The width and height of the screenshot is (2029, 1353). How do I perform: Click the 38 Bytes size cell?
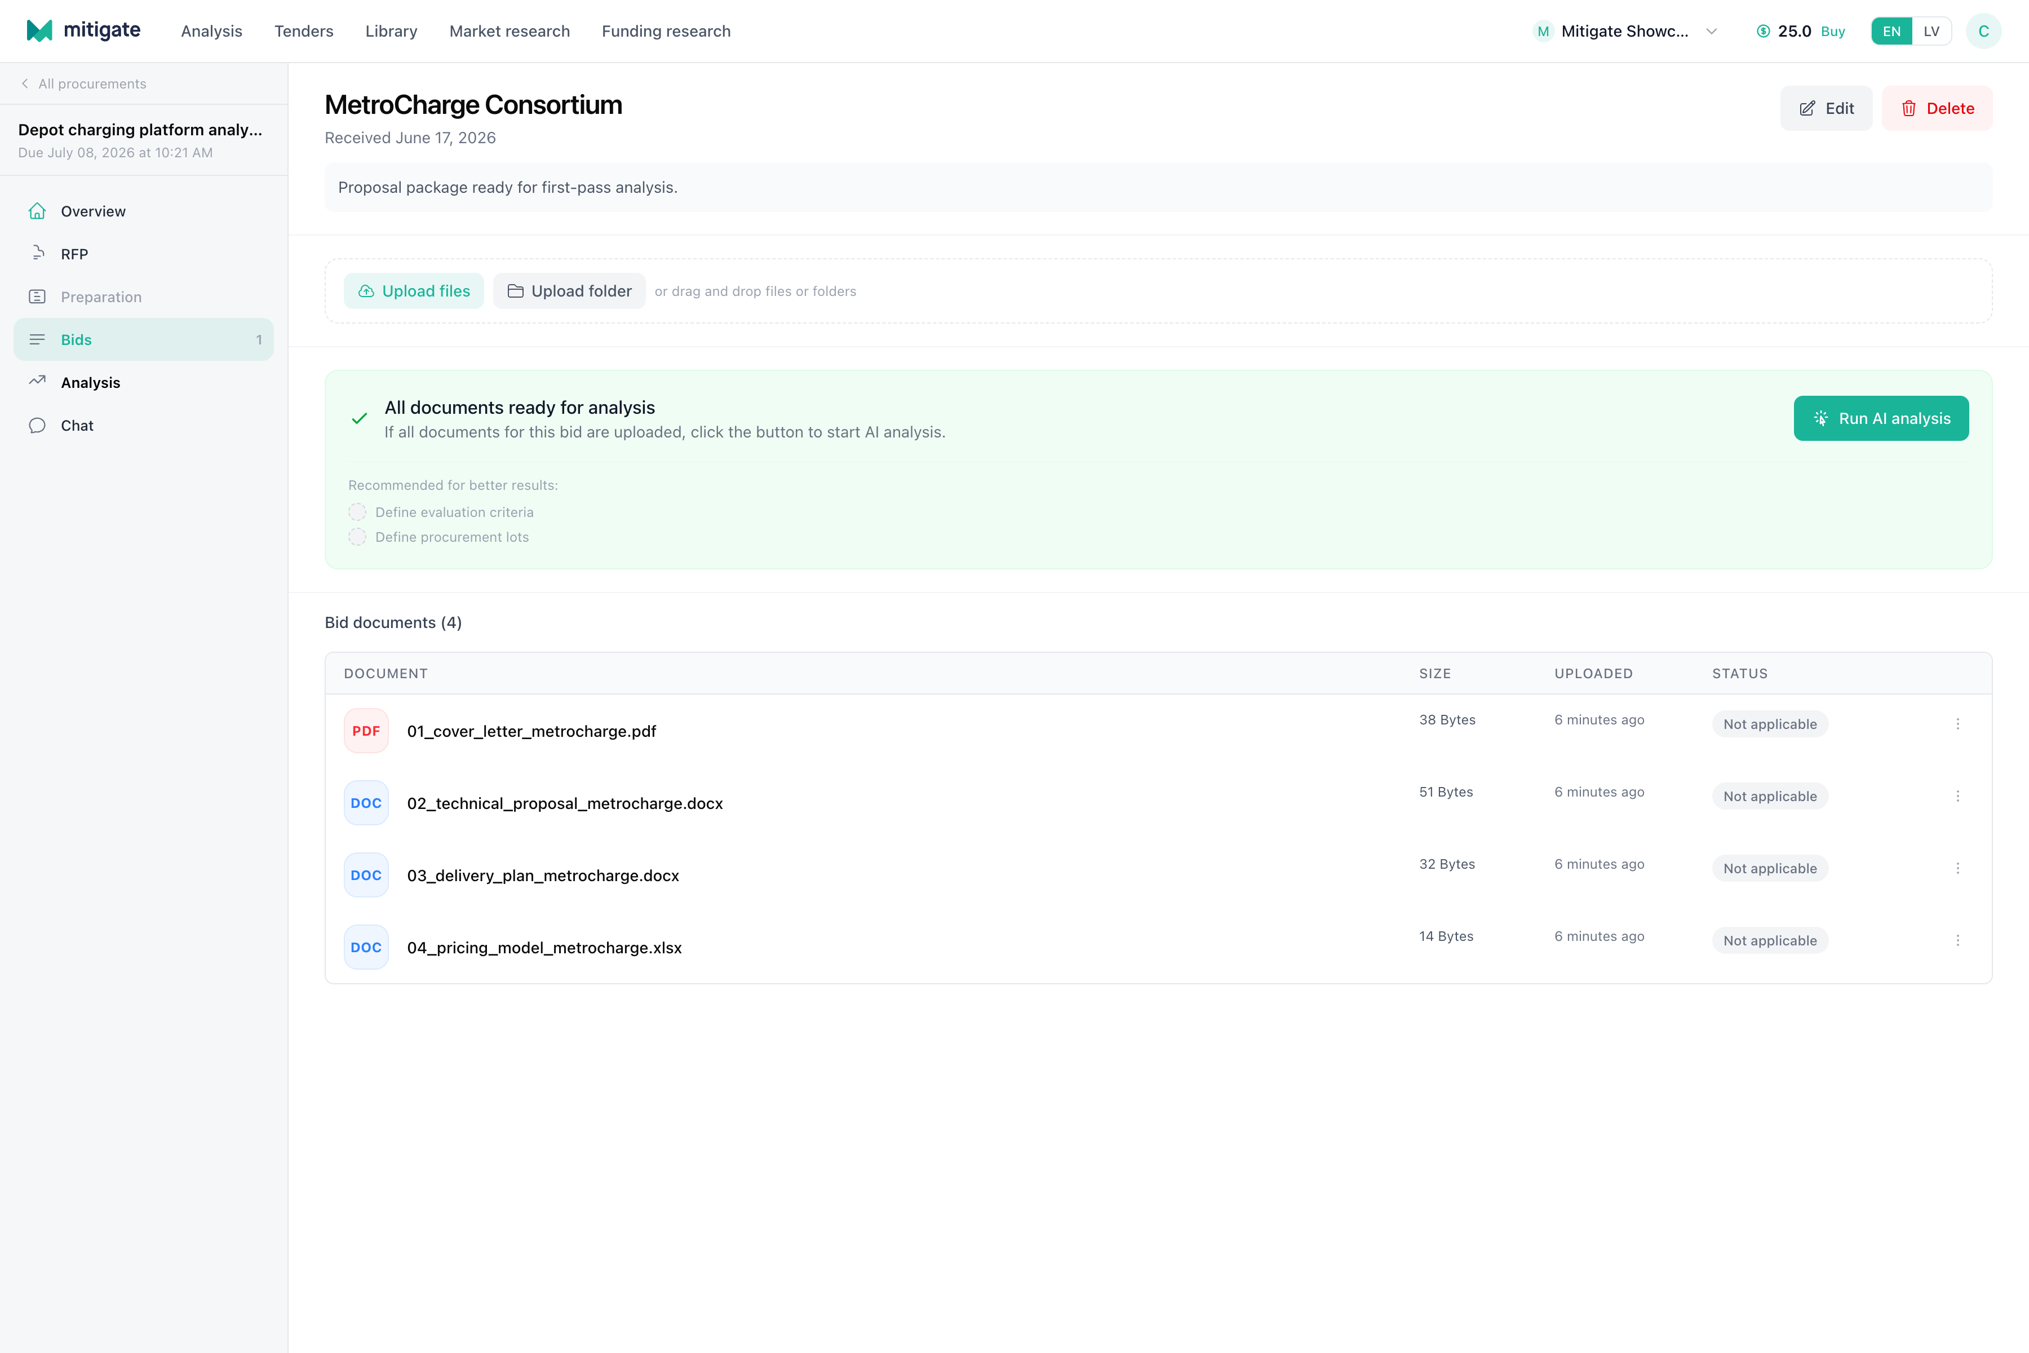click(1447, 720)
